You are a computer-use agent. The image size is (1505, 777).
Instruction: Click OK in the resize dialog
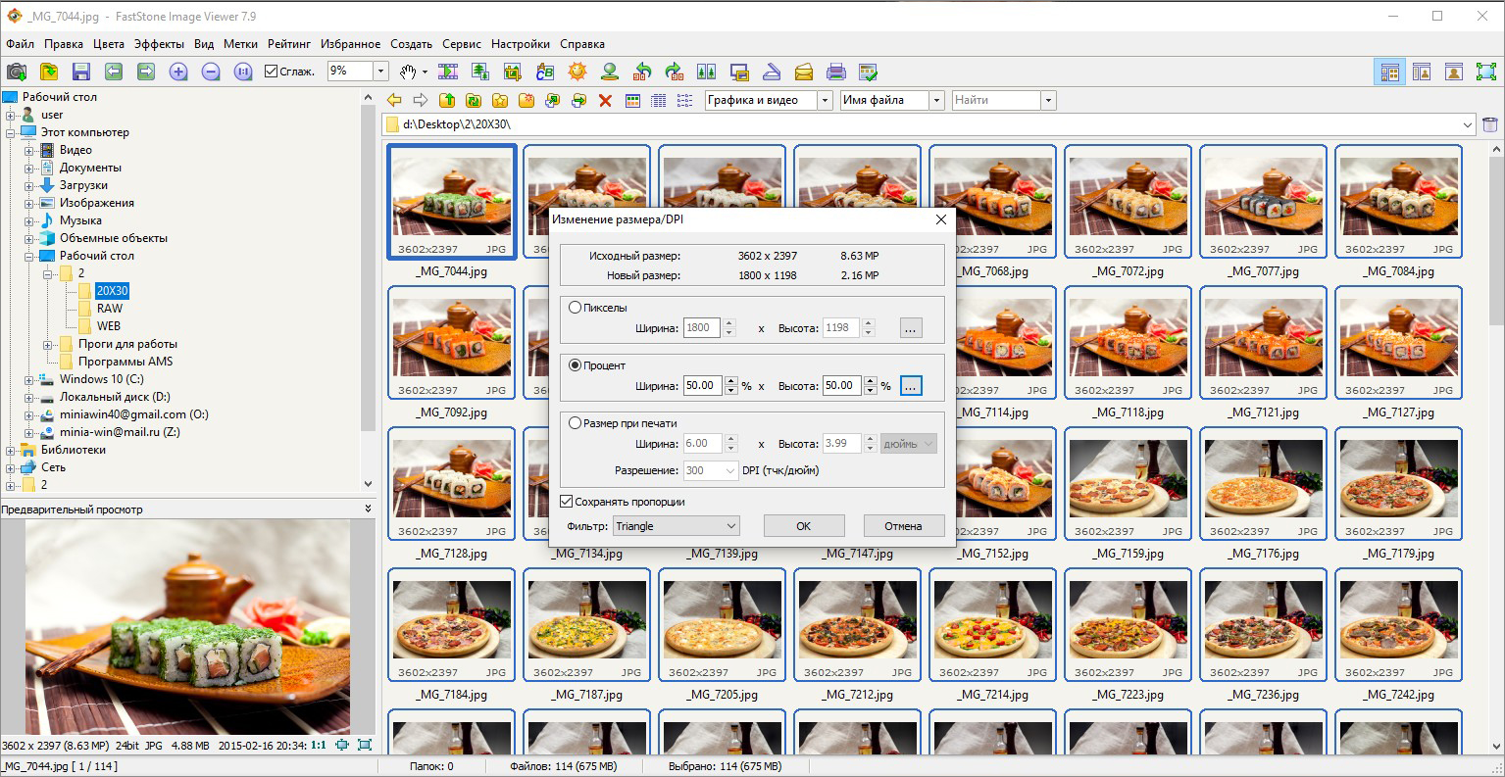pos(804,526)
